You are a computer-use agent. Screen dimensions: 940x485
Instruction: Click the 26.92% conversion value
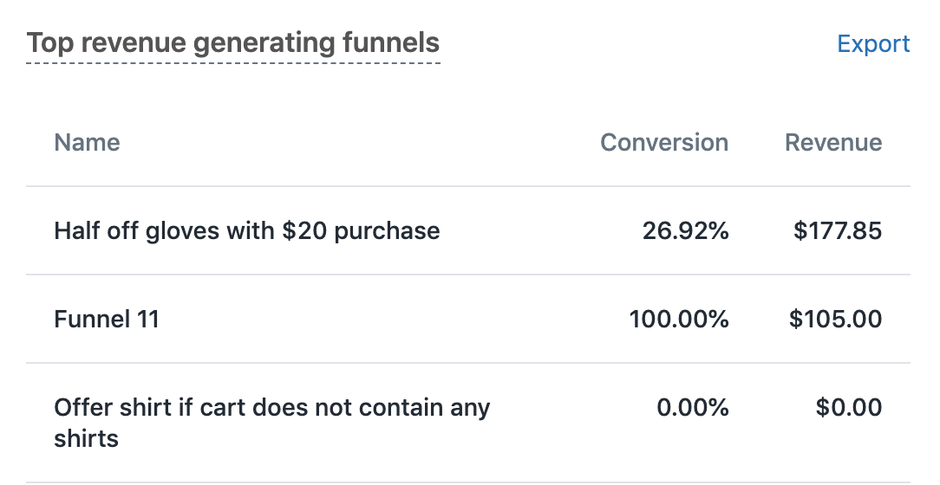pyautogui.click(x=685, y=231)
